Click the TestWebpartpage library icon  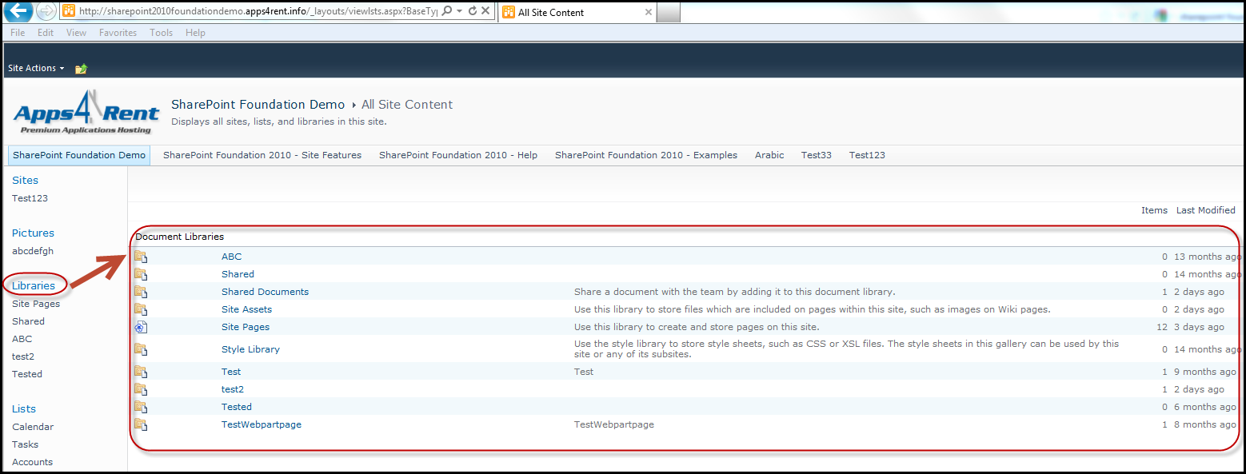[141, 424]
